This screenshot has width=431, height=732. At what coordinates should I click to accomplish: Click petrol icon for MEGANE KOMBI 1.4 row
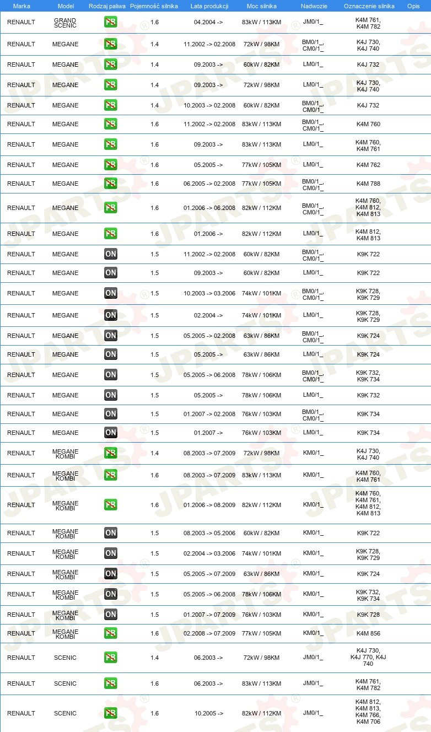tap(111, 453)
